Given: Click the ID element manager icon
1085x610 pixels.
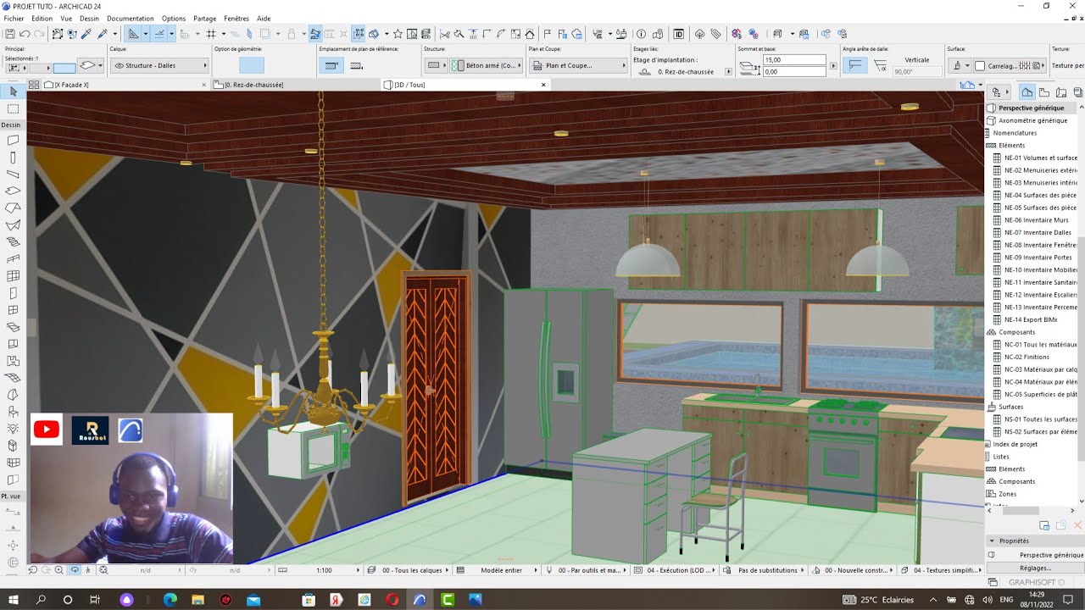Looking at the screenshot, I should 678,34.
